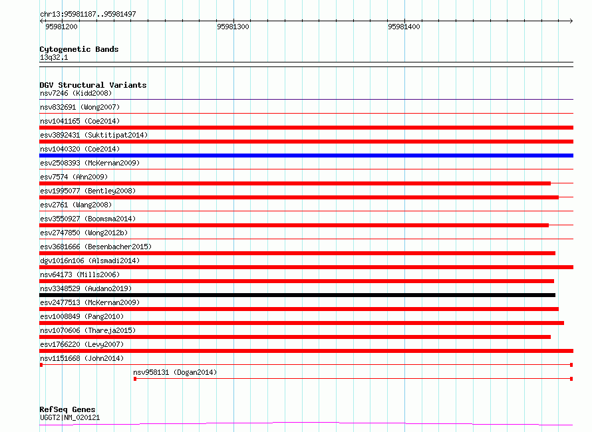Click variant label esv1008849 (Pang2010)
This screenshot has width=592, height=432.
coord(82,316)
